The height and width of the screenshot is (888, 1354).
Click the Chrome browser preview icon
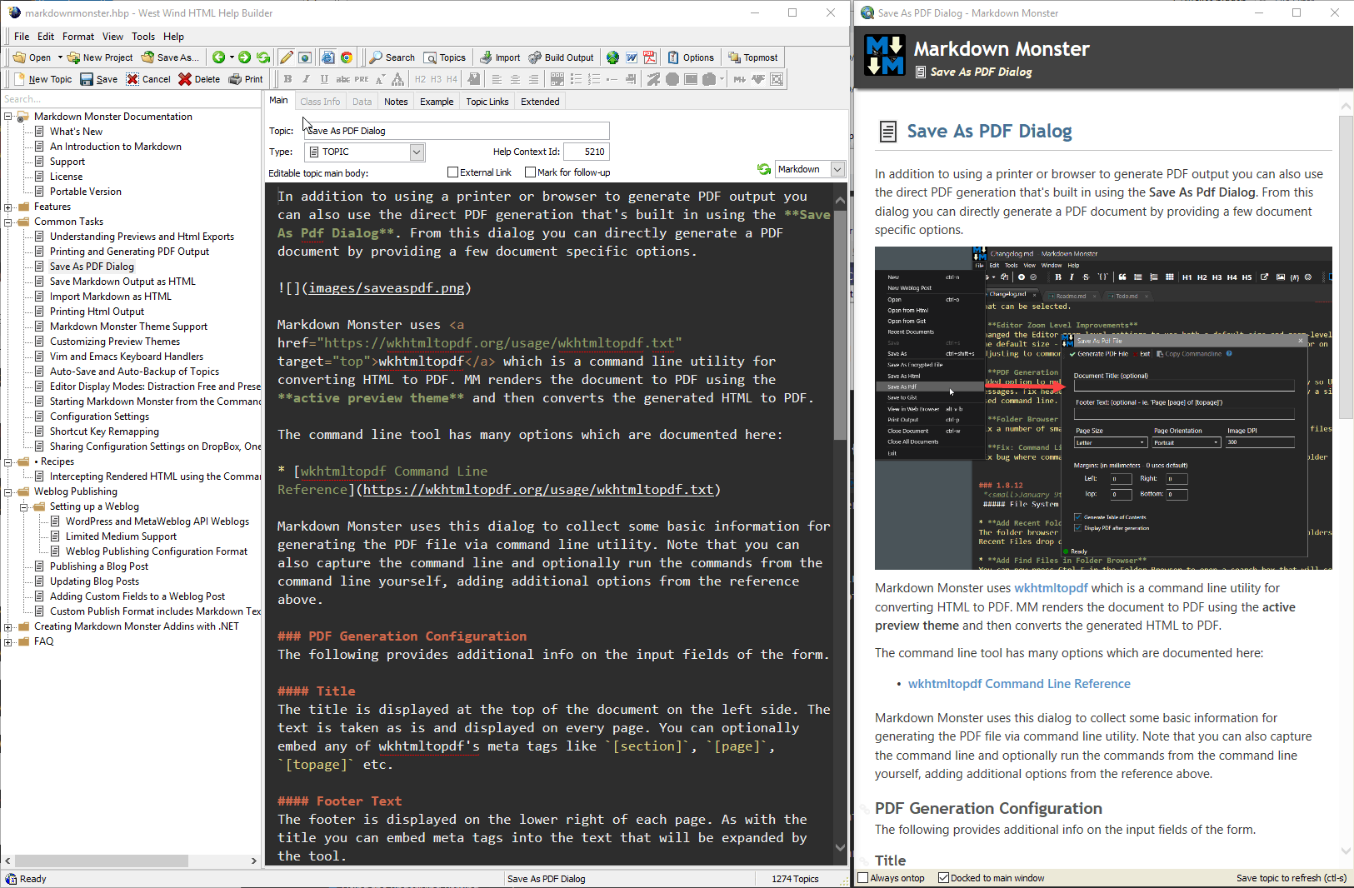pos(347,57)
